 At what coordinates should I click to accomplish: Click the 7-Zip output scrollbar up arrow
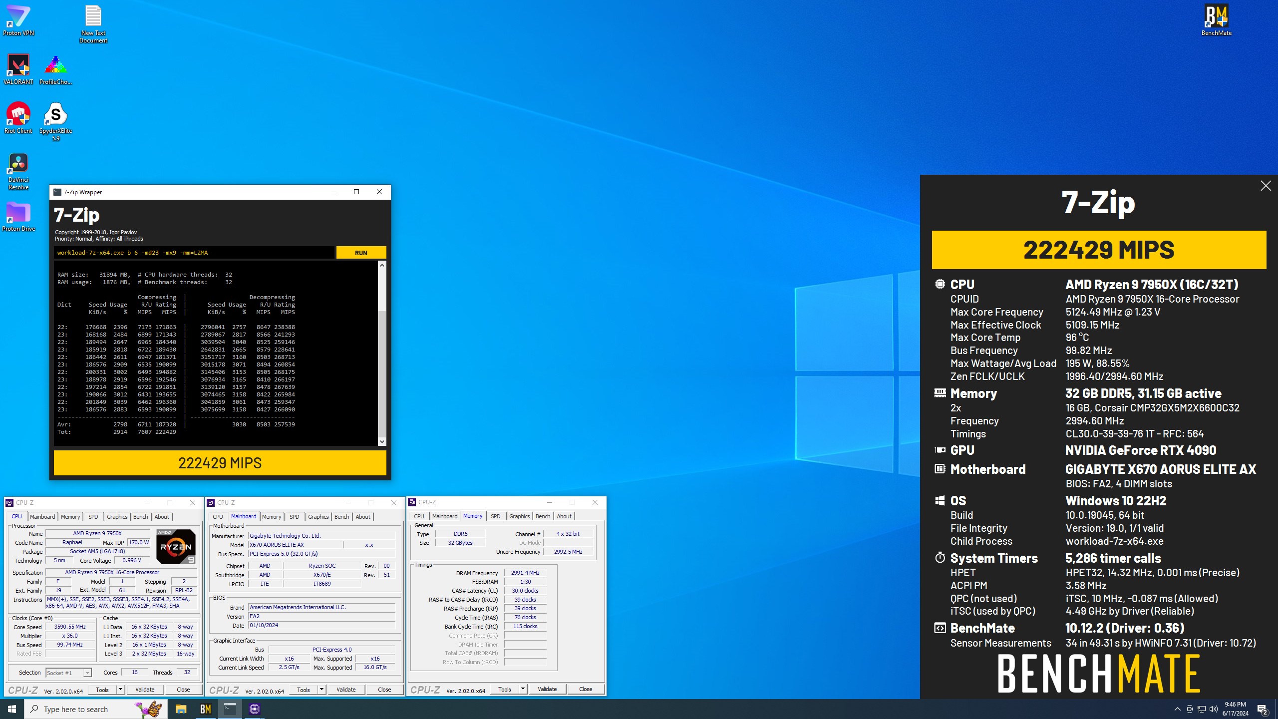point(382,265)
